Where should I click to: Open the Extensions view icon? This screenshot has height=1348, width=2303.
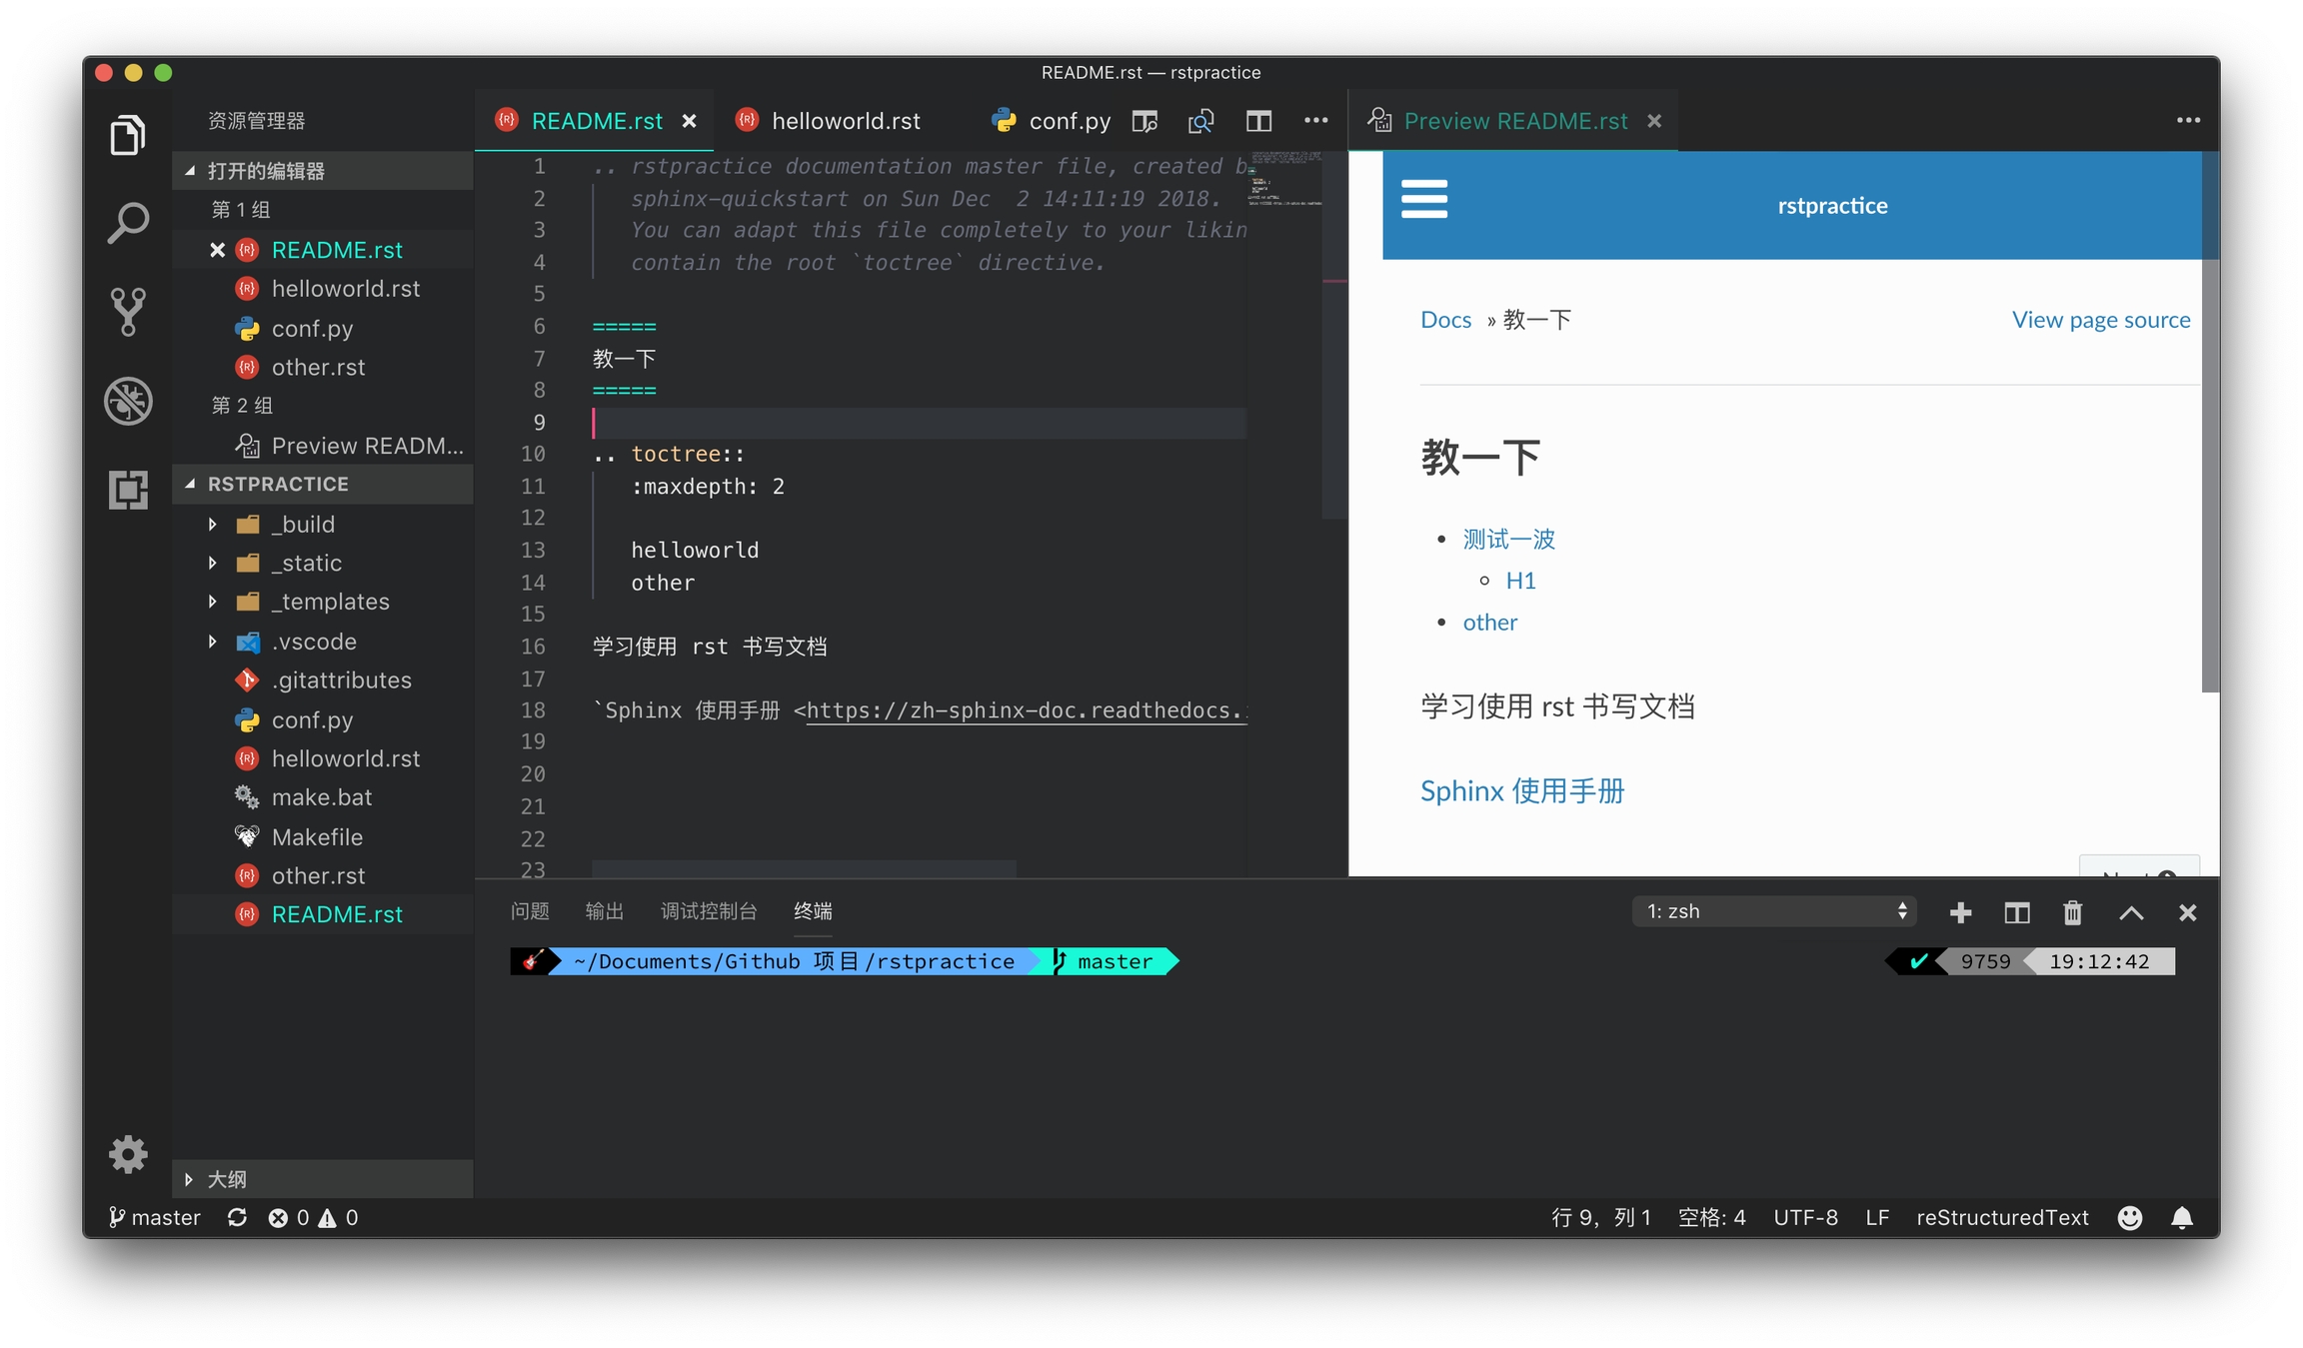(x=128, y=490)
